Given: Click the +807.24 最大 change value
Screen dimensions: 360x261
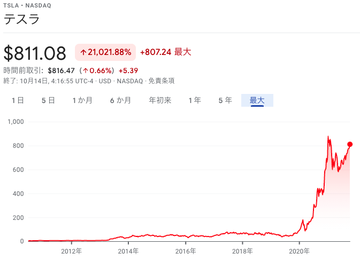Looking at the screenshot, I should [x=165, y=52].
